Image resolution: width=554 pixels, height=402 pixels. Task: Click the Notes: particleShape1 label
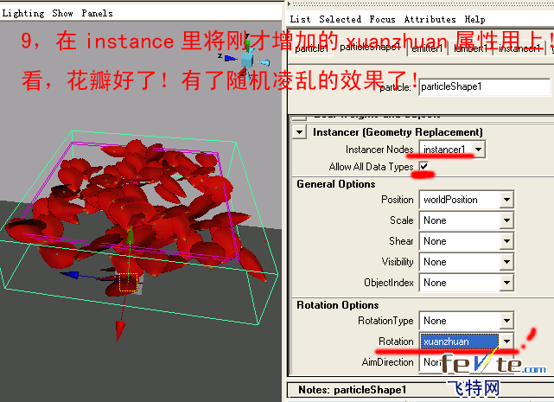tap(352, 390)
